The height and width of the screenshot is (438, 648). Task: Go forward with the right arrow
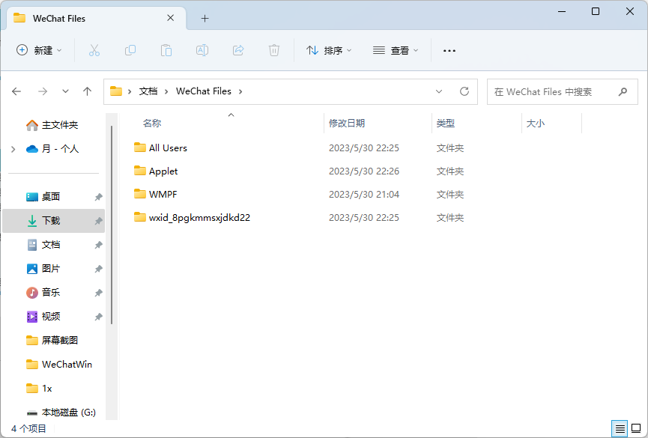(43, 91)
